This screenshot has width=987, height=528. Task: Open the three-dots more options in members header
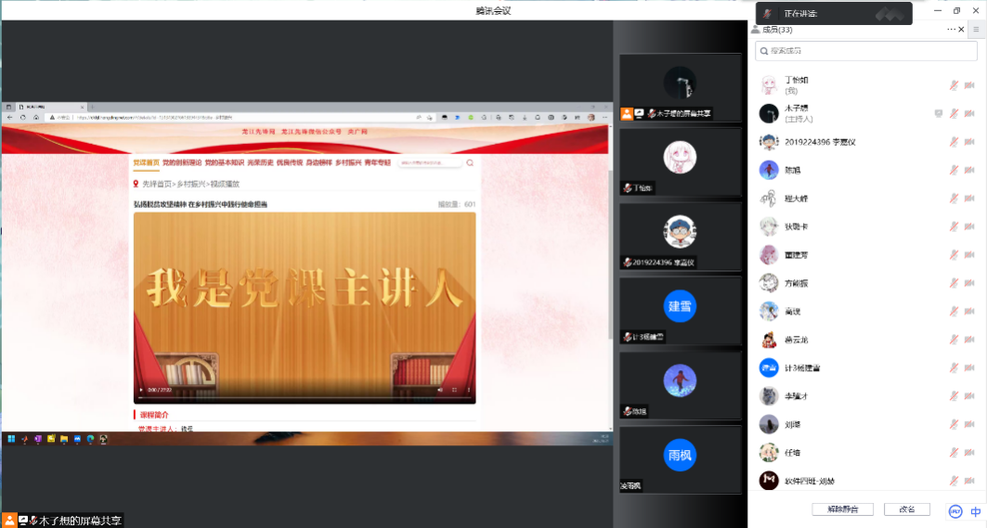[951, 30]
